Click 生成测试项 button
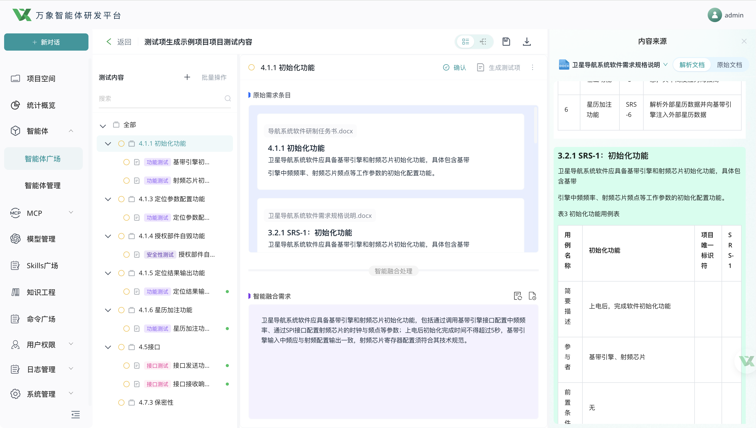 tap(498, 68)
